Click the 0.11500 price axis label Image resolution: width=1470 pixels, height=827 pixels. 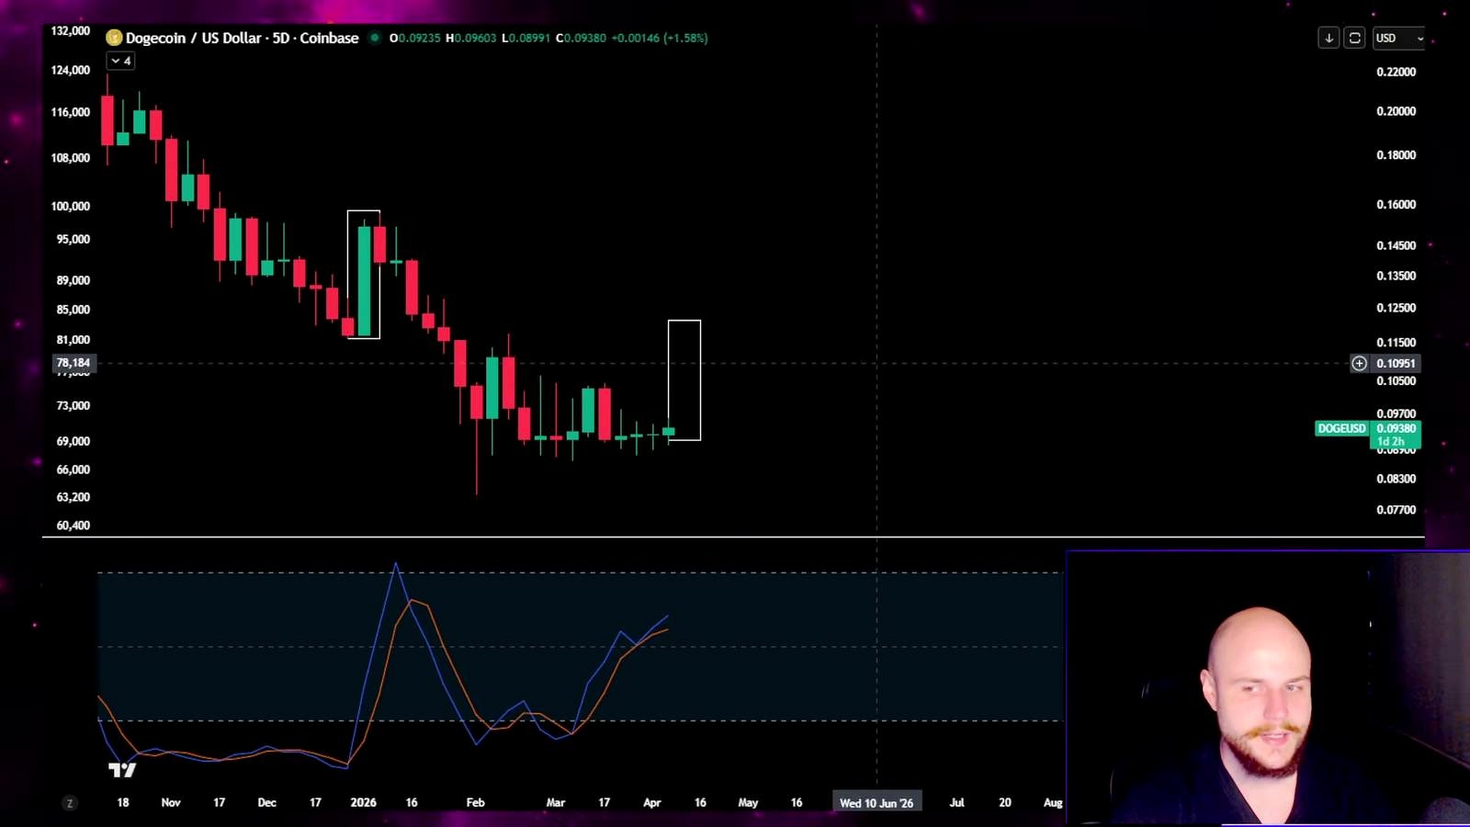pos(1396,343)
